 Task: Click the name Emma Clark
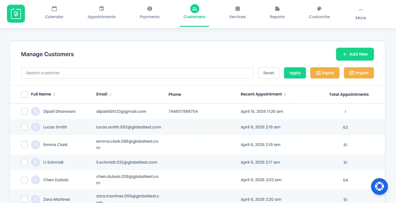[x=55, y=145]
